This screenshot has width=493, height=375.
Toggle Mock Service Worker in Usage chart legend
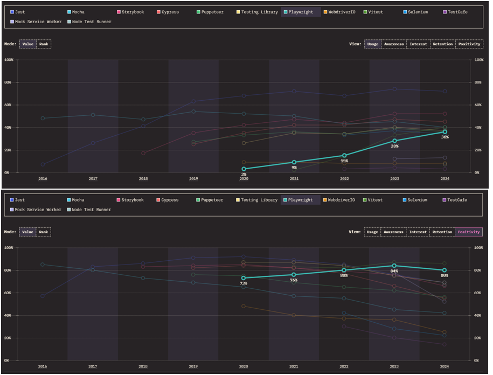click(x=36, y=22)
